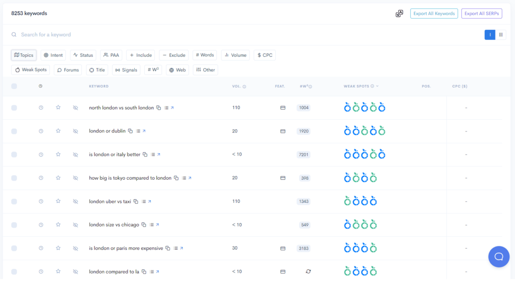
Task: Open the # W³ filter button
Action: (153, 69)
